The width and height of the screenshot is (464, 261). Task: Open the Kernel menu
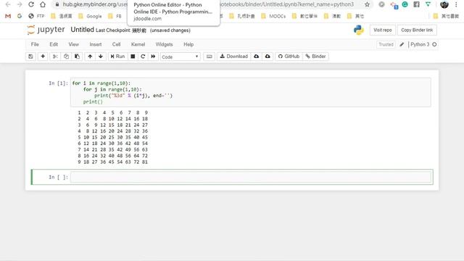(x=138, y=44)
